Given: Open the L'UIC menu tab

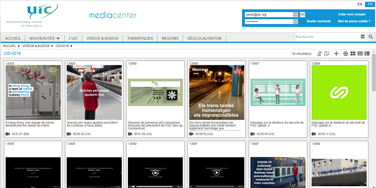Looking at the screenshot, I should (x=73, y=38).
